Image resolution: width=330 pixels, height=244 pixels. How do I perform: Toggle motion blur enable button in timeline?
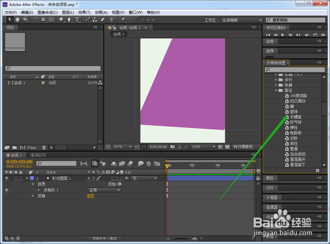(x=130, y=163)
